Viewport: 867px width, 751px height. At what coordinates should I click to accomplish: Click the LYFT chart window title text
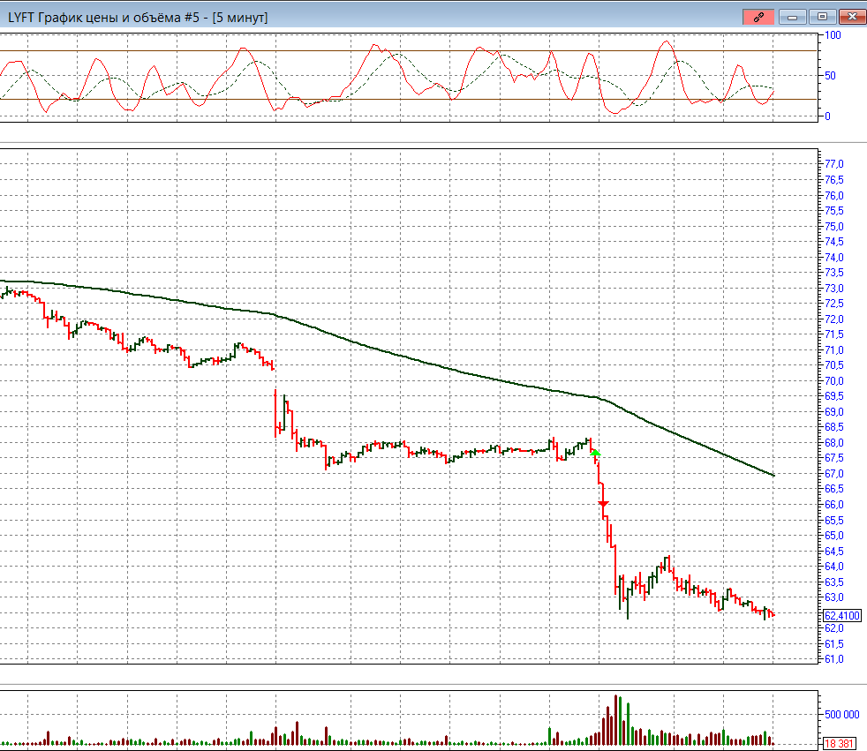click(x=138, y=17)
